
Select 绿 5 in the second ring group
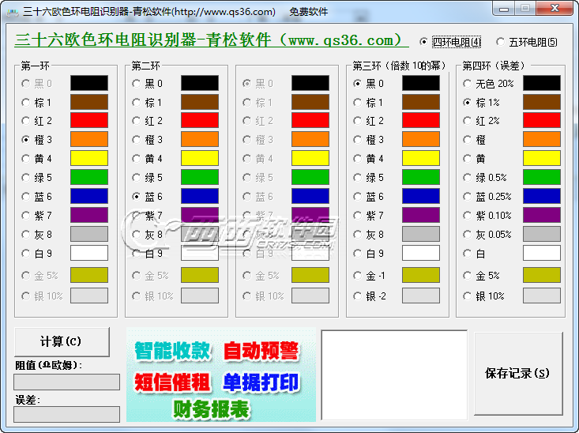coord(137,178)
